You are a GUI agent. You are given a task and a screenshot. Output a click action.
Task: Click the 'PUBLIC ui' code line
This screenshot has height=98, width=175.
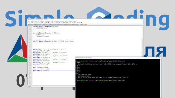40,35
